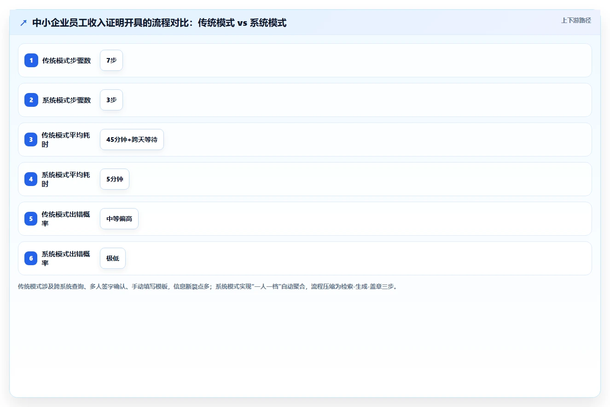
Task: Click the number 1 badge for 传统模式步骤数
Action: coord(31,60)
